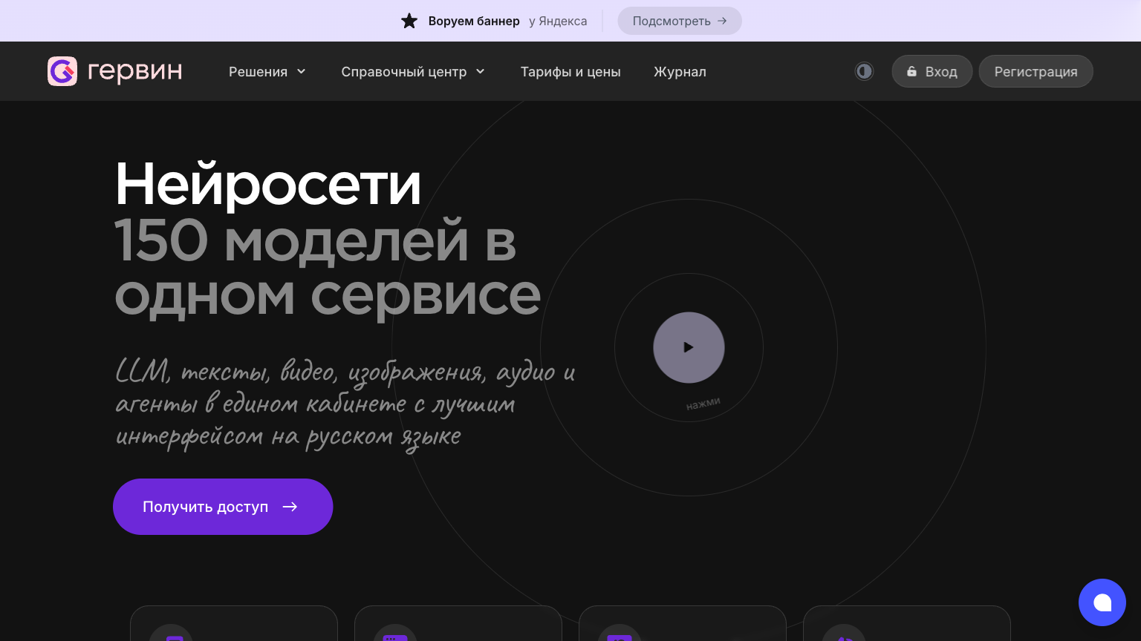The height and width of the screenshot is (641, 1141).
Task: Click the arrow on Получить доступ button
Action: pos(290,507)
